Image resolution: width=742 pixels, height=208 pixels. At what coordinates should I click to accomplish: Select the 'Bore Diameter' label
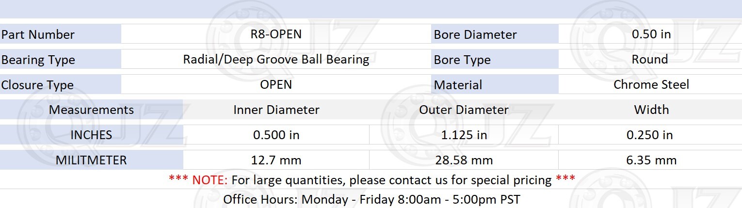point(475,34)
